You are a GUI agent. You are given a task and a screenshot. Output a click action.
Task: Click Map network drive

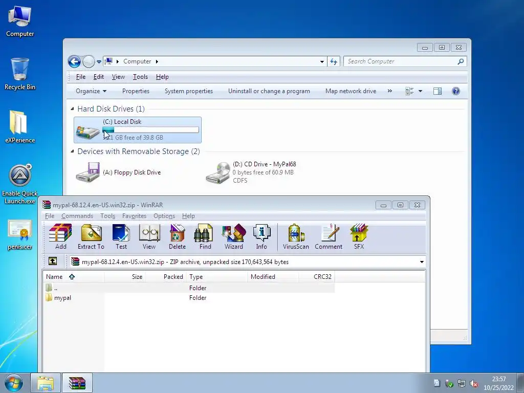tap(351, 91)
